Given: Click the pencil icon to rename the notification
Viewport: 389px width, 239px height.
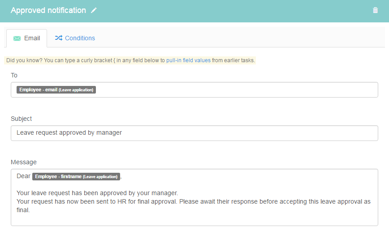Looking at the screenshot, I should point(94,10).
